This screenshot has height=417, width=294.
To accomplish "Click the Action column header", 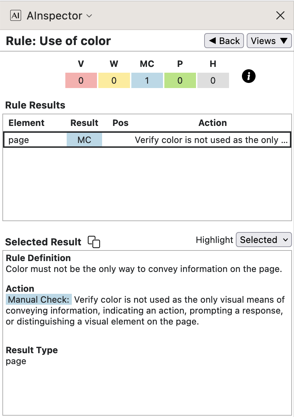I will click(x=213, y=123).
